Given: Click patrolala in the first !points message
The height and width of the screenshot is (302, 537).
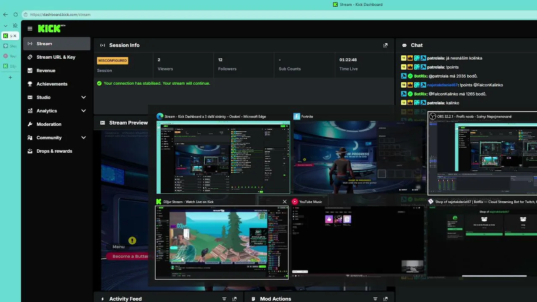Looking at the screenshot, I should (436, 67).
